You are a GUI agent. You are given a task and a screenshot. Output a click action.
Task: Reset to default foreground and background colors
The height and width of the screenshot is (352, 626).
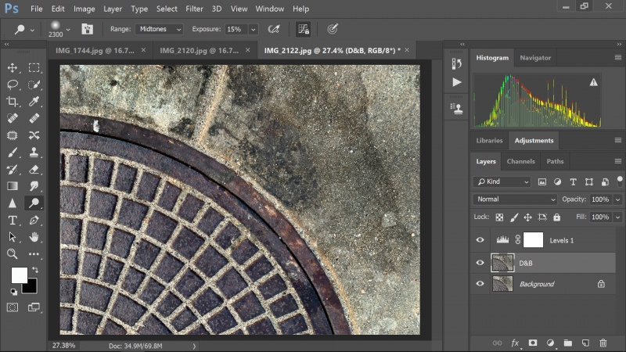pyautogui.click(x=13, y=292)
